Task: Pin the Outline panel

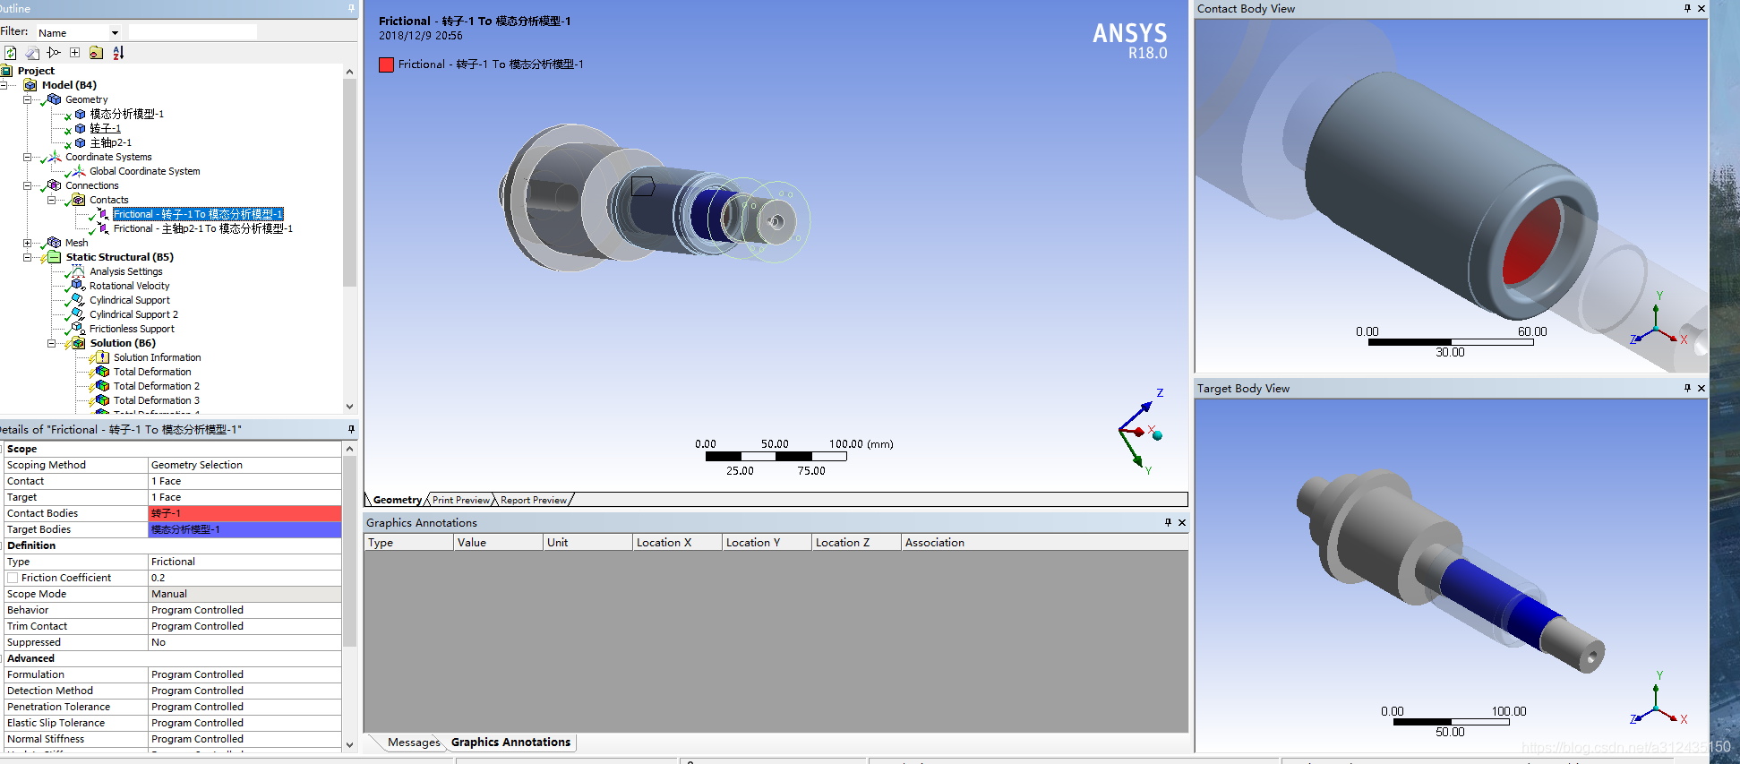Action: (351, 8)
